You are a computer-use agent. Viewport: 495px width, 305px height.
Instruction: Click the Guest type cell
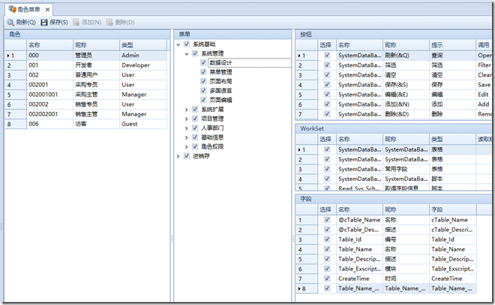coord(143,124)
